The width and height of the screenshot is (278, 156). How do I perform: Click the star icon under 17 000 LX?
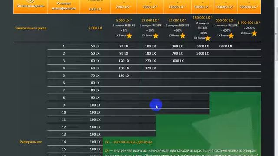156,36
